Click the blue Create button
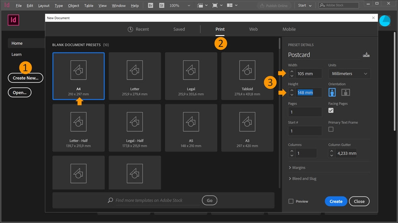This screenshot has width=398, height=223. pyautogui.click(x=336, y=201)
